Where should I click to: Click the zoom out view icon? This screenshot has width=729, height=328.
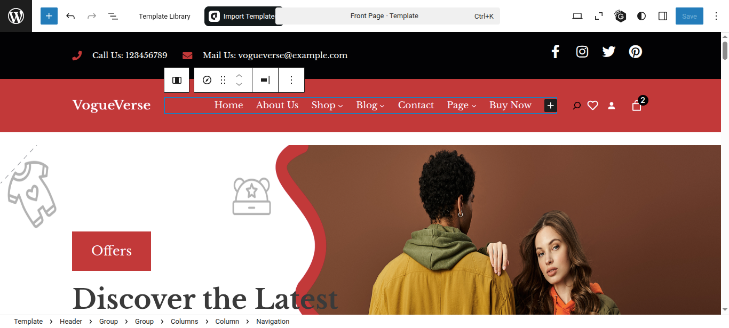click(599, 16)
